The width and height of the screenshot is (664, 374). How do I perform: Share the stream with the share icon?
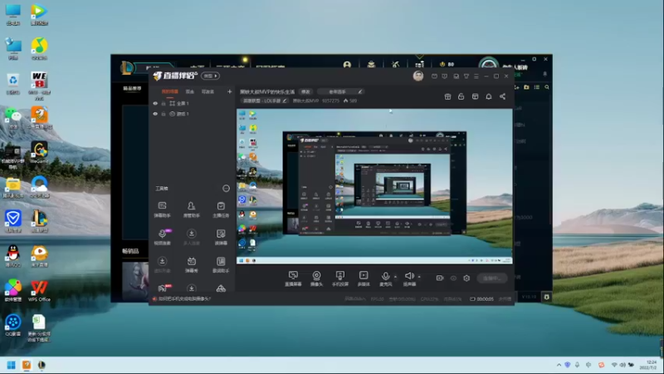click(503, 96)
